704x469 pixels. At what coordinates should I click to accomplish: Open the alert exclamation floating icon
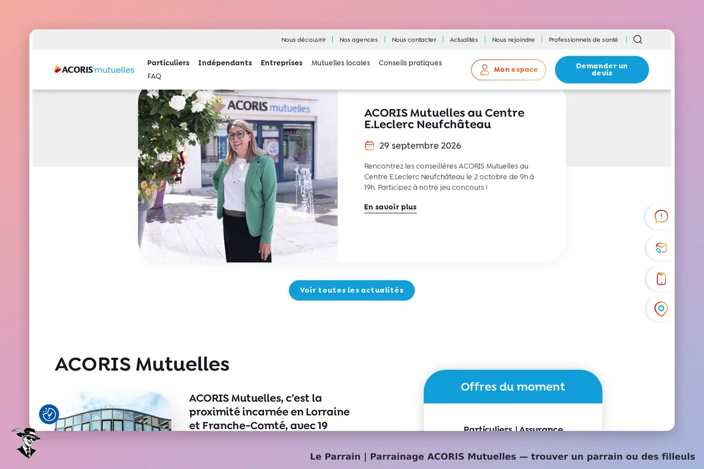pos(661,216)
